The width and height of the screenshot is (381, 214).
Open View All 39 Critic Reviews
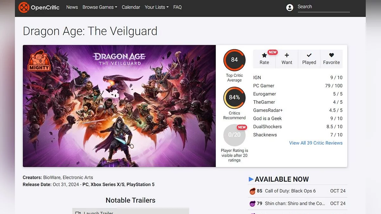[316, 143]
